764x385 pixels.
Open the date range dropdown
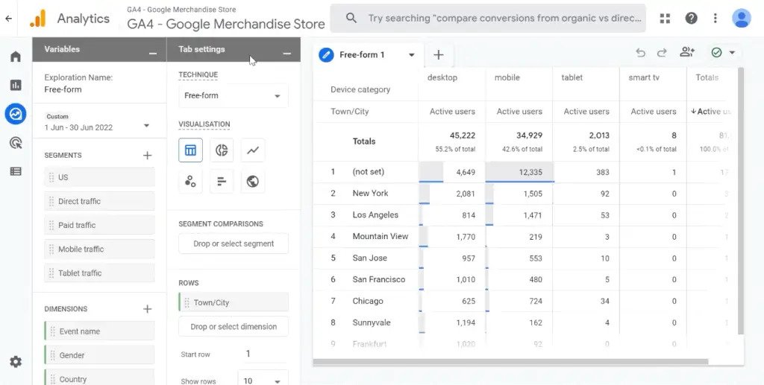(146, 126)
